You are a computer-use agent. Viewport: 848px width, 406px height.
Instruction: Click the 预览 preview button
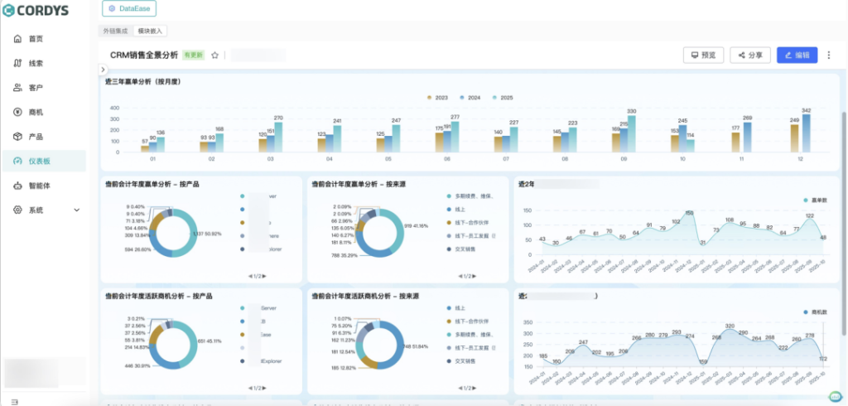click(703, 56)
